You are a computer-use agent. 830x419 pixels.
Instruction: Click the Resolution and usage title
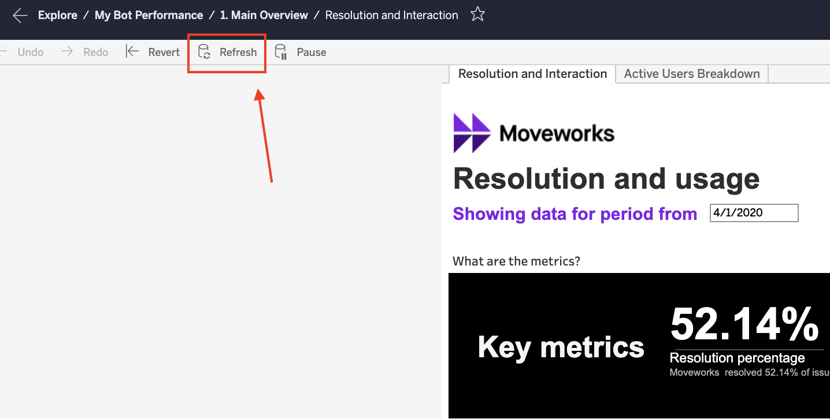[606, 178]
